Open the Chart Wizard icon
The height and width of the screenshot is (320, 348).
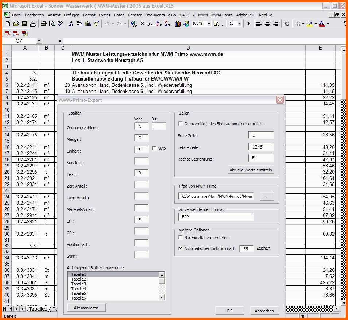pyautogui.click(x=178, y=24)
